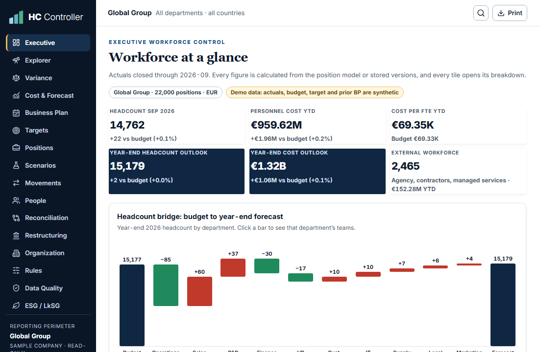Viewport: 539px width, 352px height.
Task: Click the 15,177 budget bar in bridge chart
Action: coord(132,305)
